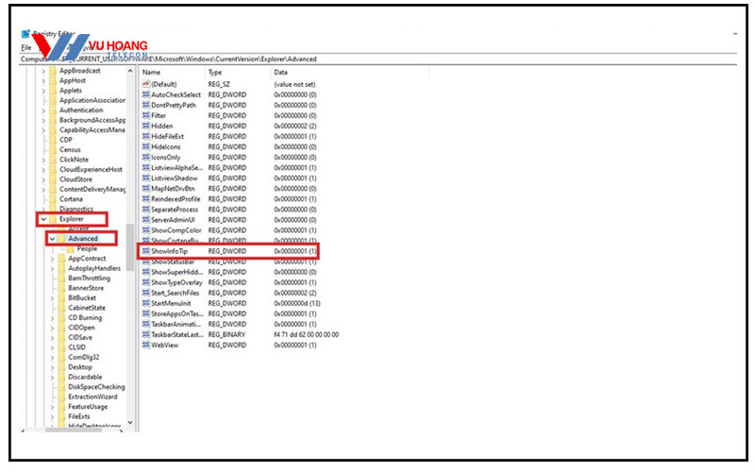Select the Desktop key folder icon
755x472 pixels.
pos(60,367)
